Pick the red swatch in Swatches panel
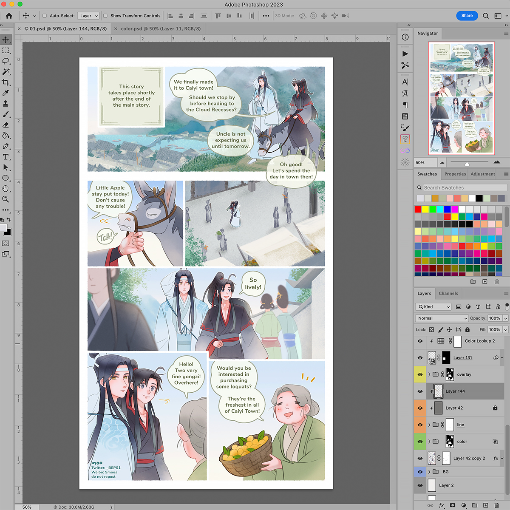Viewport: 510px width, 510px height. click(x=418, y=209)
